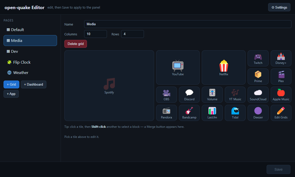
Task: Pick the Twitch game controller tile
Action: [258, 58]
